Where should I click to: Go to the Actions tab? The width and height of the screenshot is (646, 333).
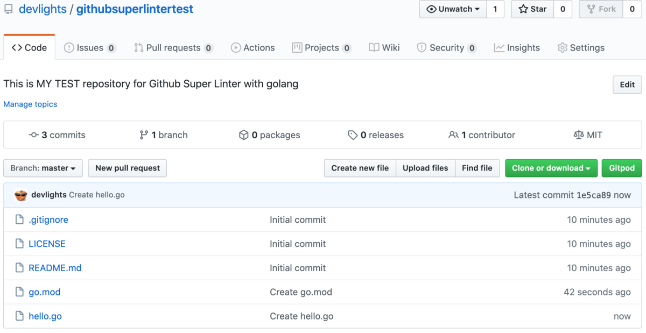coord(252,48)
